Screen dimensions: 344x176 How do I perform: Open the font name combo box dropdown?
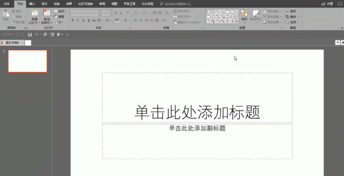(99, 13)
